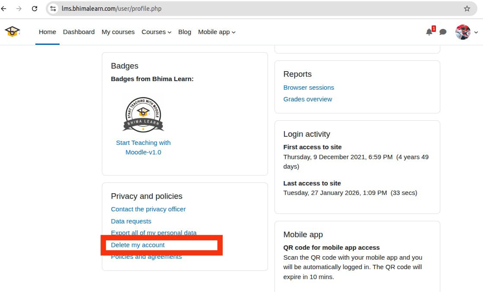Click the Bhima Learn graduation cap logo
Viewport: 483px width, 292px height.
pyautogui.click(x=12, y=31)
